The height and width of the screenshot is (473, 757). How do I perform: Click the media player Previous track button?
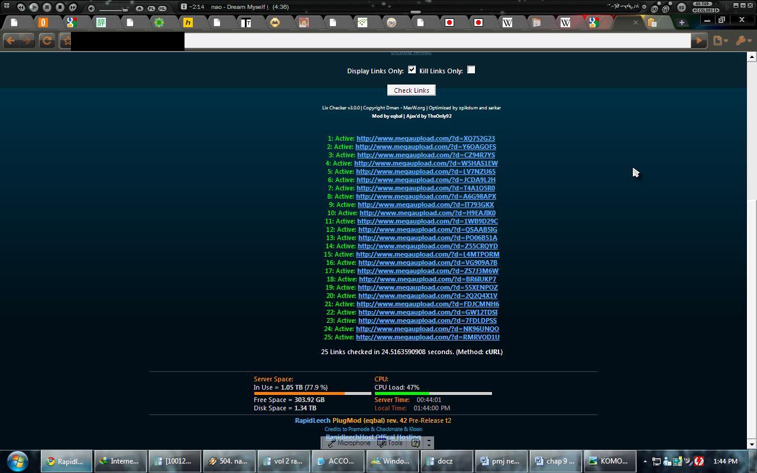coord(21,7)
